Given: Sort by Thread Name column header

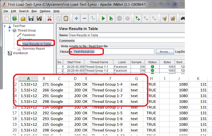Looking at the screenshot, I should (99, 62).
